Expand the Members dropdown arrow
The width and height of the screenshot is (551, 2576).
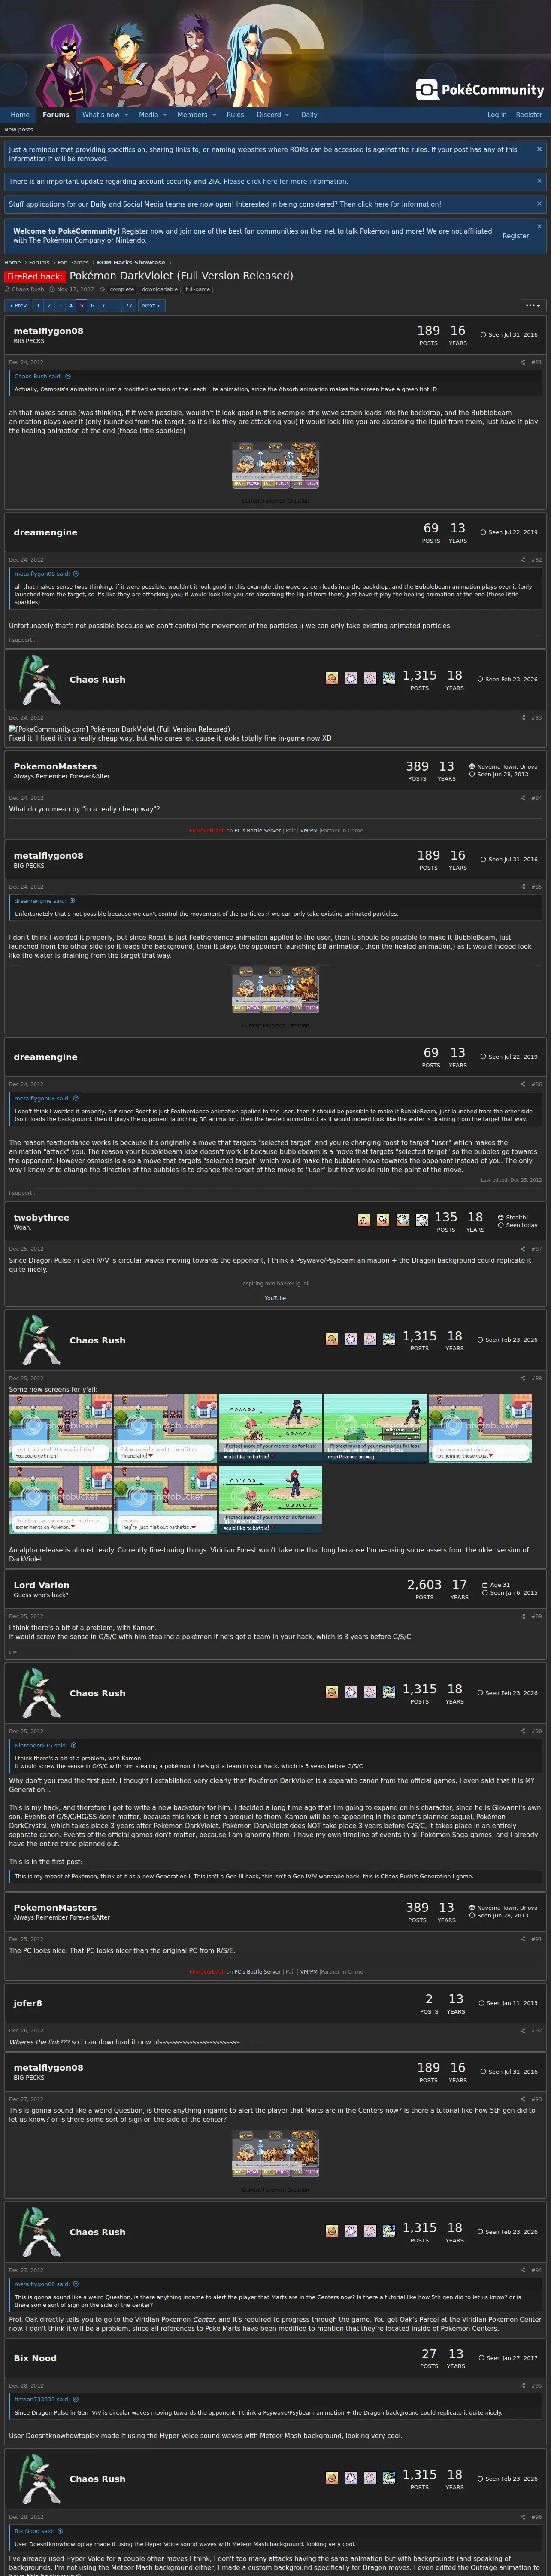tap(214, 115)
